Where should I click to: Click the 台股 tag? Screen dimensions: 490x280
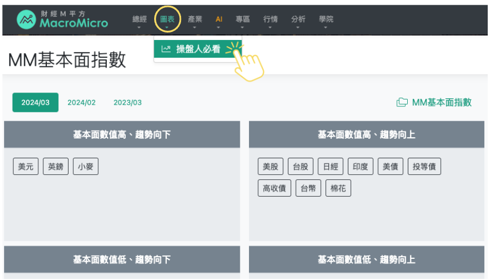(300, 166)
